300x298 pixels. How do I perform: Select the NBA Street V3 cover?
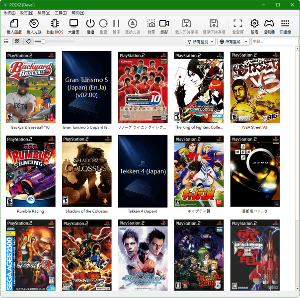click(255, 87)
